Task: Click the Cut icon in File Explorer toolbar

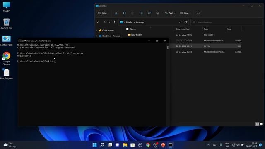Action: pos(116,13)
